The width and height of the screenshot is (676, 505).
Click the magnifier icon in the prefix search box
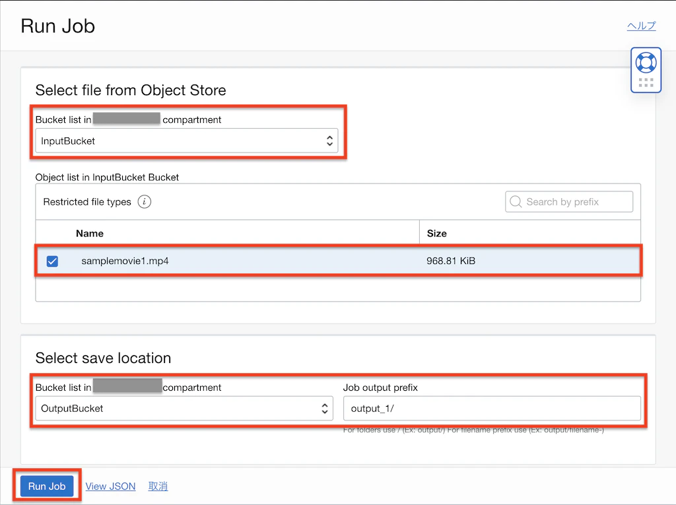(516, 201)
